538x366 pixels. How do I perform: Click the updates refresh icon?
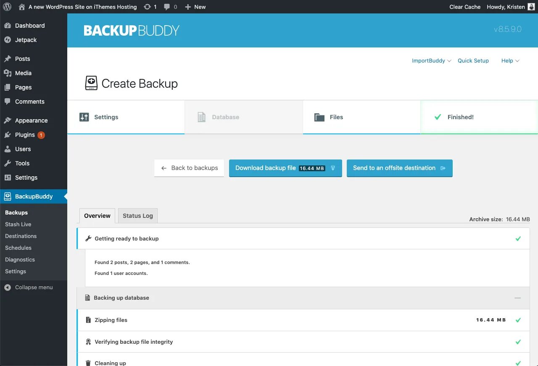pos(147,7)
